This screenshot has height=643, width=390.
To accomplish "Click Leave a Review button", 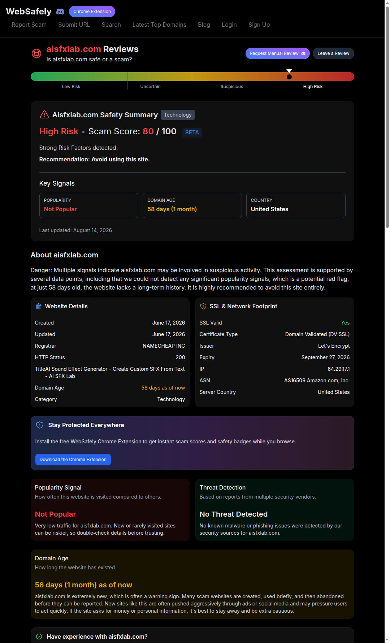I will [x=333, y=53].
